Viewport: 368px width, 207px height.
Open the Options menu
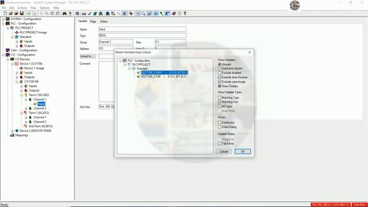[45, 7]
